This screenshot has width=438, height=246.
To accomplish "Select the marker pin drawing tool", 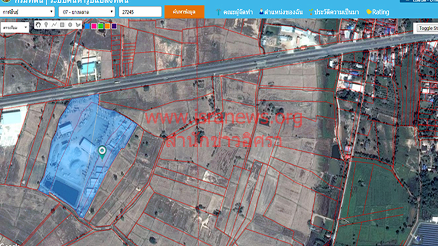I will click(46, 25).
